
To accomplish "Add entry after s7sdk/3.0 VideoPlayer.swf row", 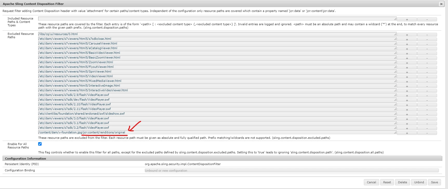I will pos(407,119).
